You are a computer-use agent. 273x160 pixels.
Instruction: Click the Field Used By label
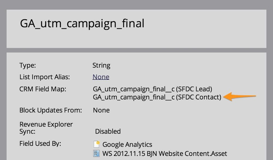point(40,143)
